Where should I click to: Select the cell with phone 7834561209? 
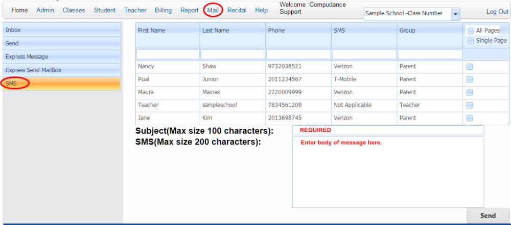[298, 105]
